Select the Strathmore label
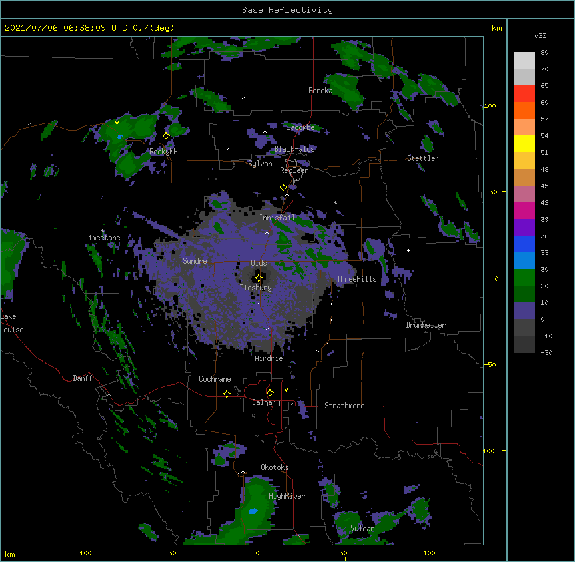This screenshot has width=575, height=562. pos(344,406)
